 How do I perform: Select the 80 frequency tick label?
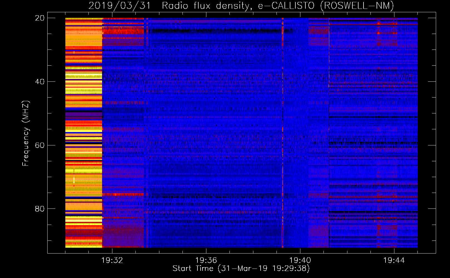(x=39, y=209)
